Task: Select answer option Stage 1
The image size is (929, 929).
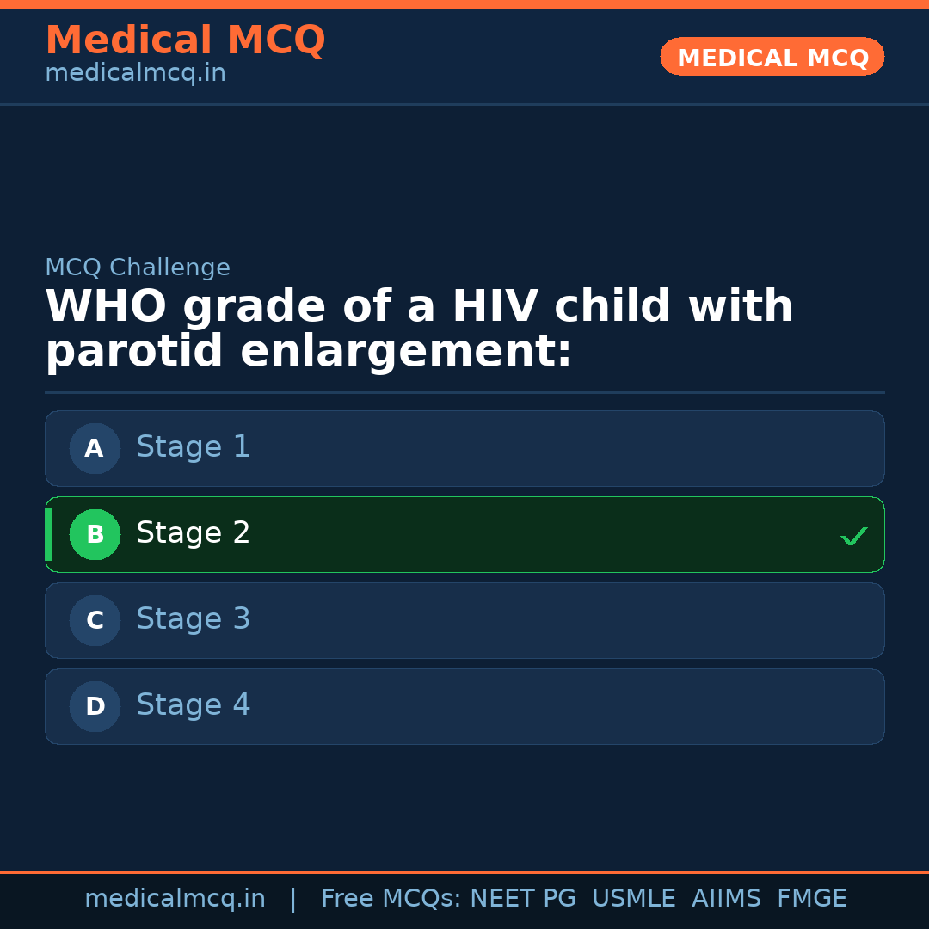Action: pyautogui.click(x=464, y=448)
